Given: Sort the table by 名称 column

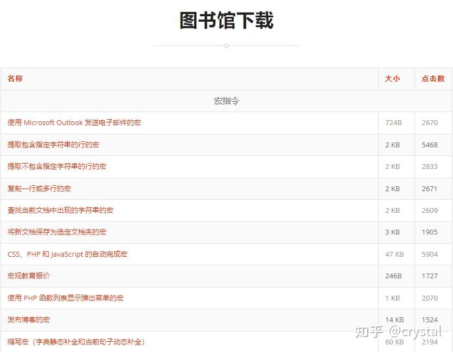Looking at the screenshot, I should coord(14,79).
